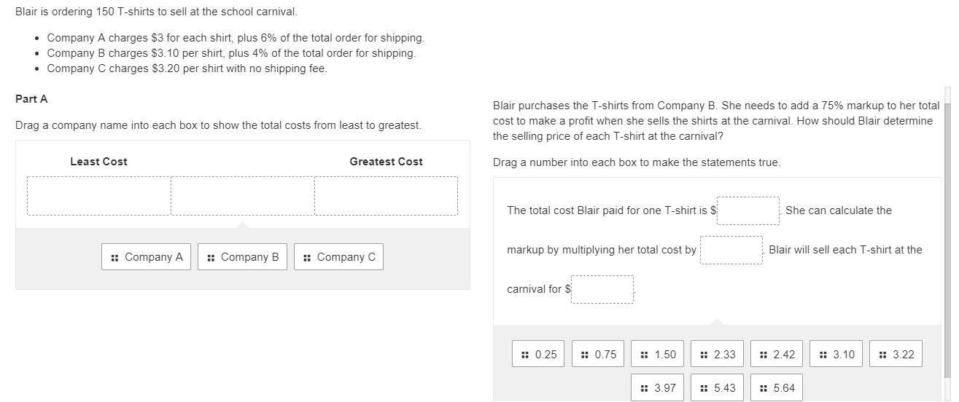The height and width of the screenshot is (402, 959).
Task: Click the carnival selling price blank
Action: pos(602,289)
